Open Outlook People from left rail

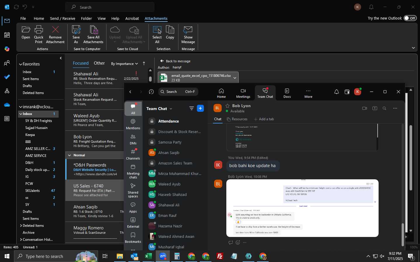point(7,63)
